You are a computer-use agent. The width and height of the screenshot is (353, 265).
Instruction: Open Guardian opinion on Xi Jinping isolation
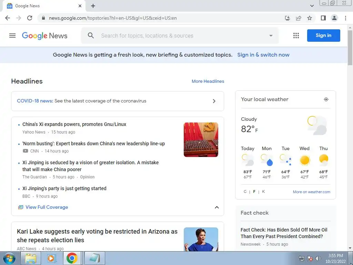pyautogui.click(x=91, y=166)
